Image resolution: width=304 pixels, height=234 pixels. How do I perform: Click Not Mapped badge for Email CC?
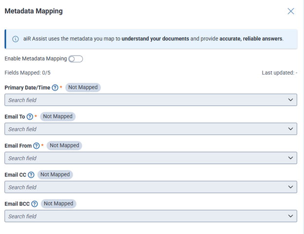[55, 175]
